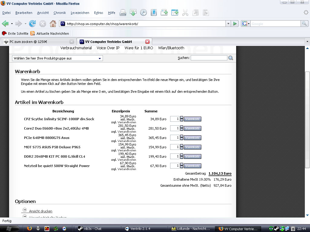Click quantity stepper for 8800GTS Asus
Viewport: 310px width, 232px height.
[x=182, y=137]
